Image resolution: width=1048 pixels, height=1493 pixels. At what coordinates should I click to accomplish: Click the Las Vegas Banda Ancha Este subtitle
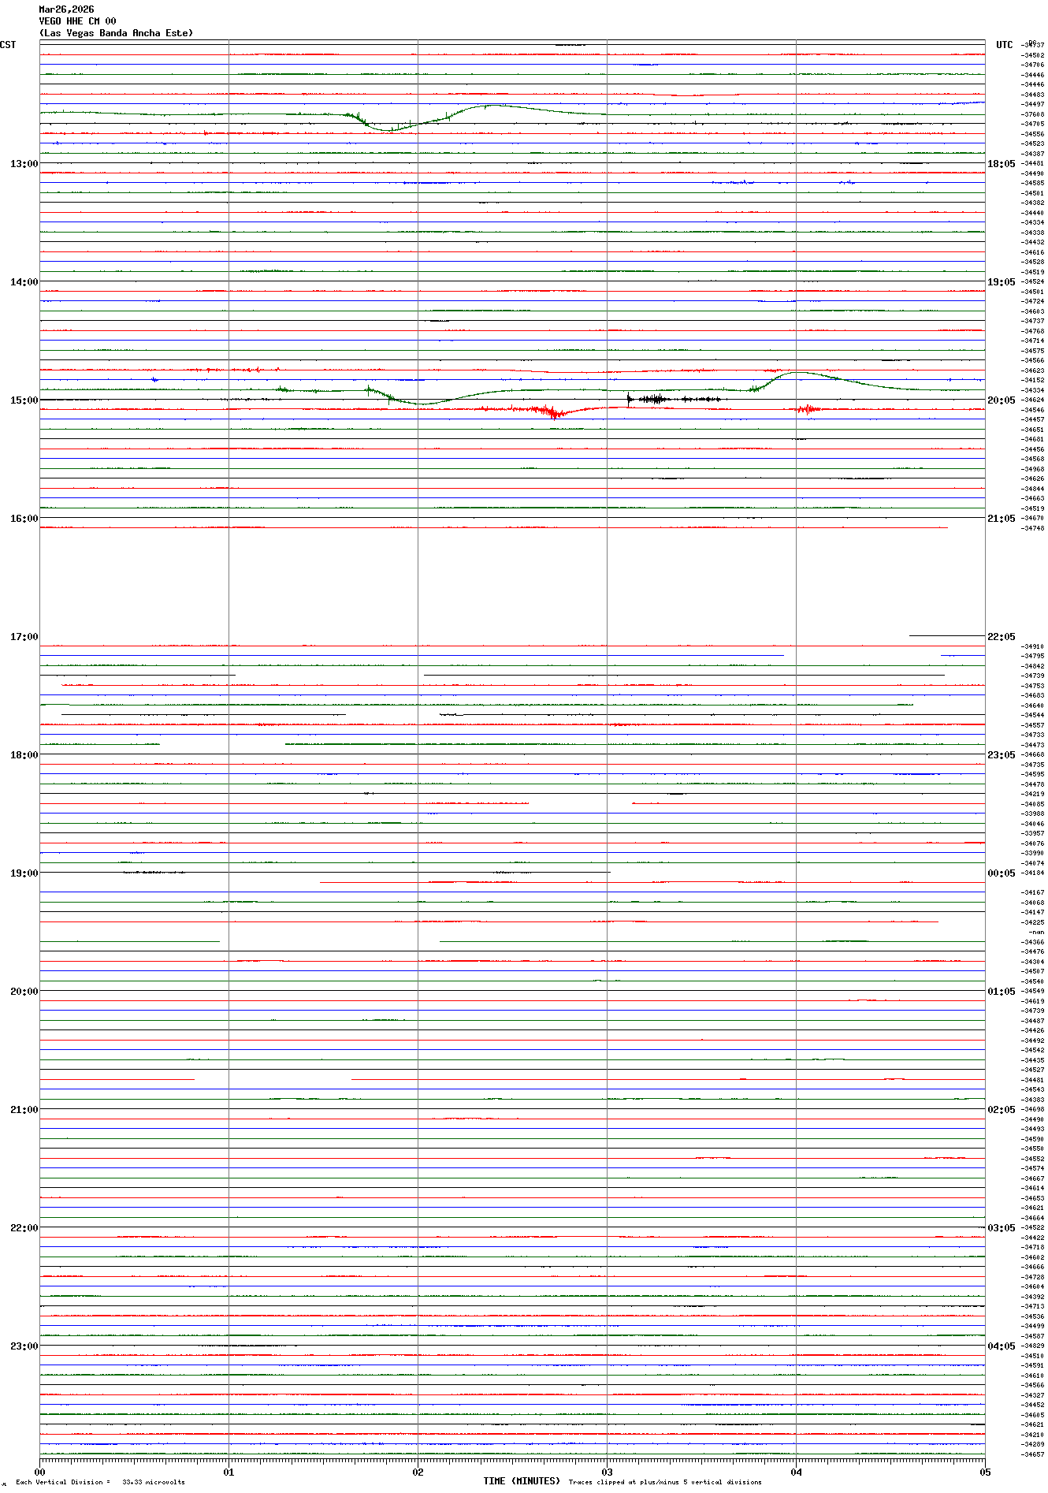tap(116, 33)
